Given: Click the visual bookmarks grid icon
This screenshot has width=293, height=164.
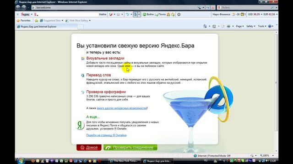Looking at the screenshot, I should 83,59.
